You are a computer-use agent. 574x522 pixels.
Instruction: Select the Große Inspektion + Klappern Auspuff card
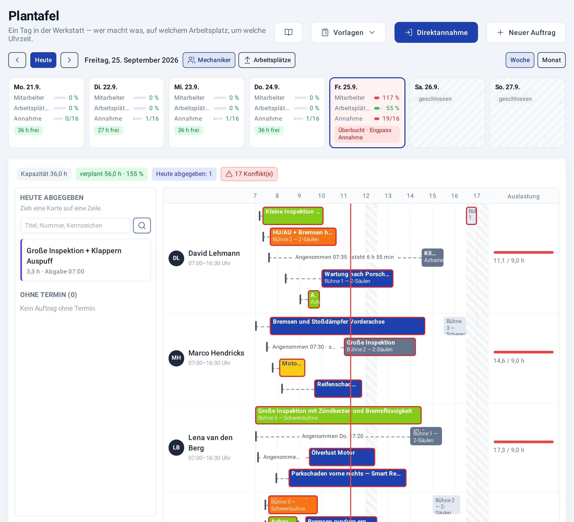click(85, 260)
